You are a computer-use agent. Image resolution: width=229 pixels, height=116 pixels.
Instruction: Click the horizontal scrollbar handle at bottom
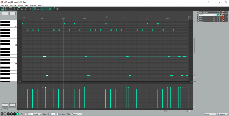(165, 111)
